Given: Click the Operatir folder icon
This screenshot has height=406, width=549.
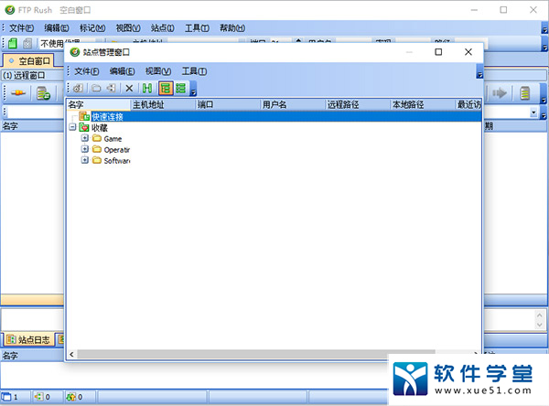Looking at the screenshot, I should 97,149.
